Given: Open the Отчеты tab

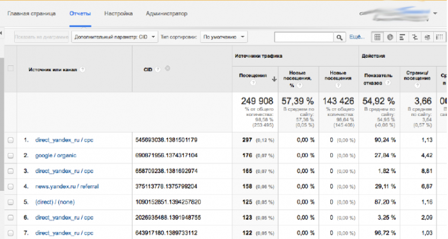Looking at the screenshot, I should coord(80,13).
